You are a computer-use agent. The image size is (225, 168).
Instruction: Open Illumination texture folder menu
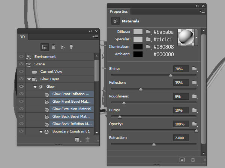(148, 47)
